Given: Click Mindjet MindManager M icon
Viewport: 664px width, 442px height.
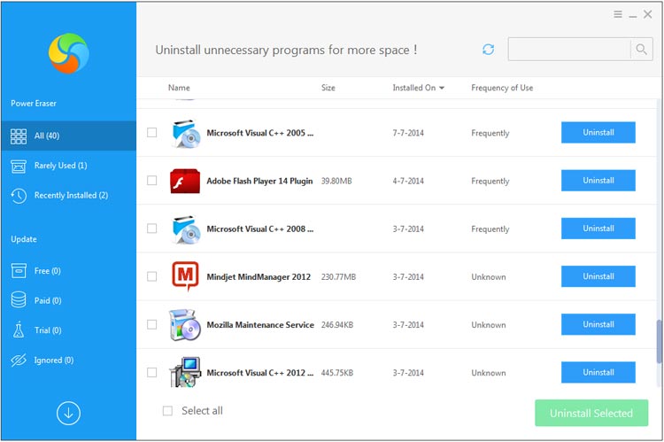Looking at the screenshot, I should [x=185, y=275].
